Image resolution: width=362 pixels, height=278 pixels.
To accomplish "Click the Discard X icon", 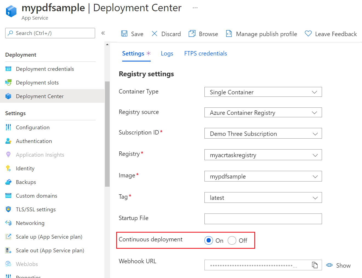I will (x=155, y=34).
